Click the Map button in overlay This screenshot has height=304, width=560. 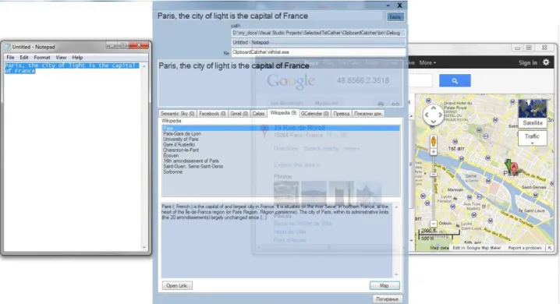point(385,285)
